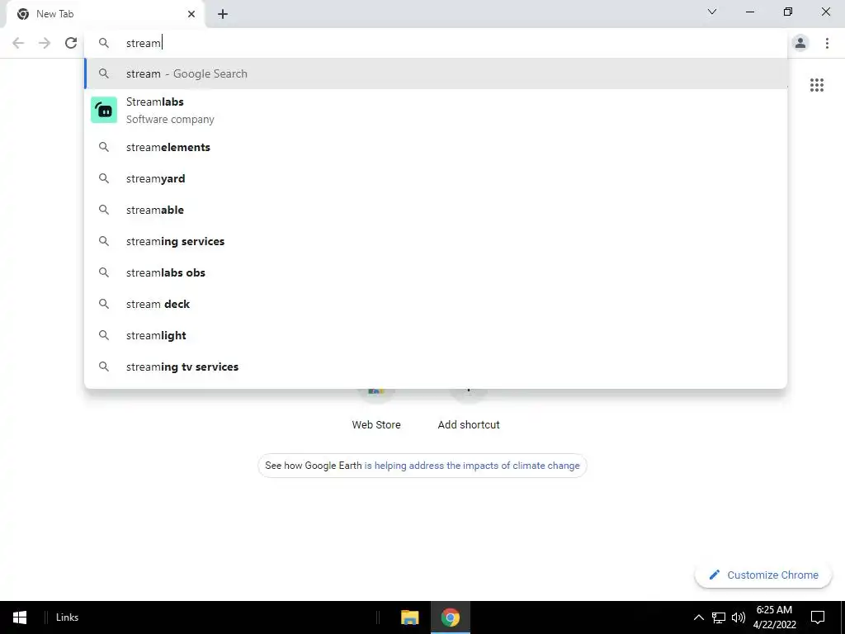The image size is (845, 634).
Task: Click the Streamlabs logo icon
Action: 104,110
